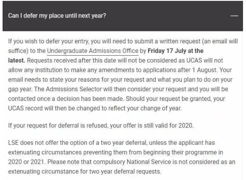Click the first line starting 'If you wish'
The width and height of the screenshot is (246, 180).
(123, 41)
